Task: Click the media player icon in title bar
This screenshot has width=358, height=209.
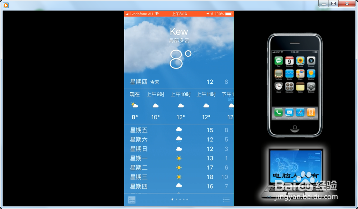Action: click(6, 5)
